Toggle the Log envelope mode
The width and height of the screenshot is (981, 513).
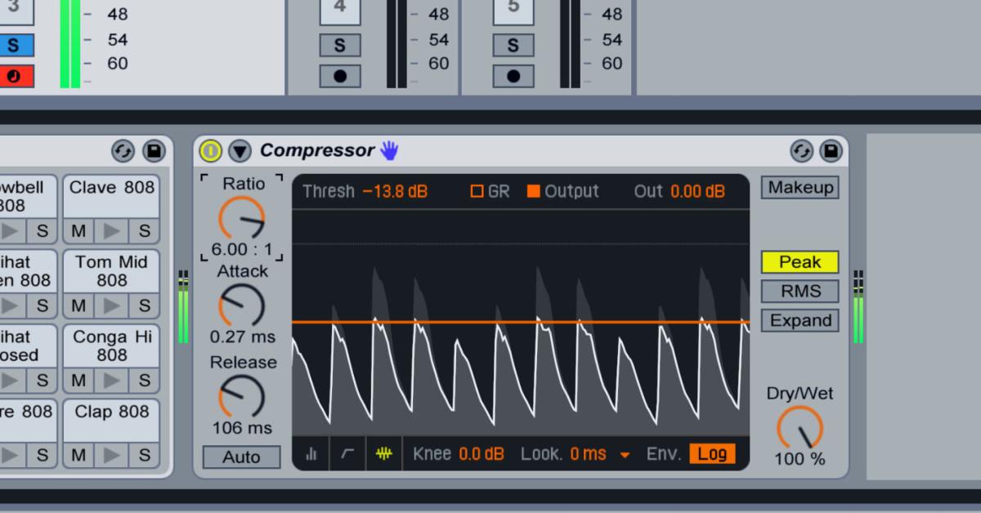tap(712, 453)
